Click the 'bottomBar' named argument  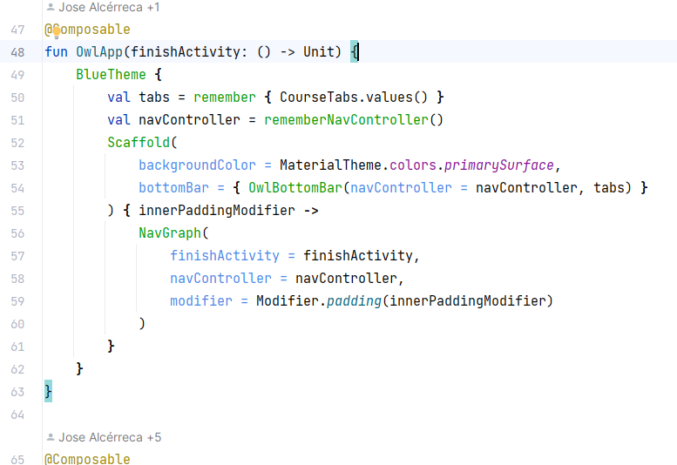(x=174, y=187)
